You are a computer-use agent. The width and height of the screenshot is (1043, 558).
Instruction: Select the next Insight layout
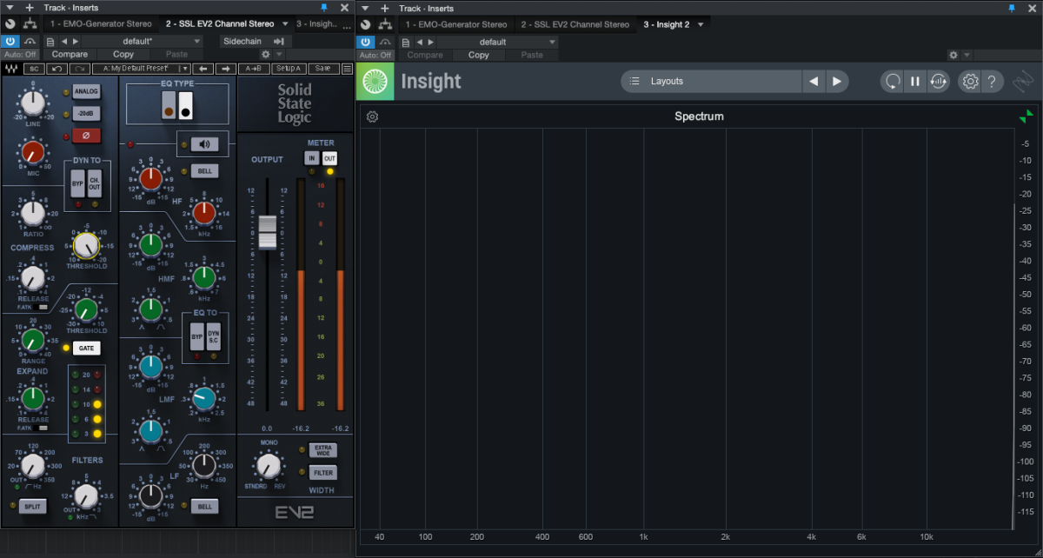point(836,81)
